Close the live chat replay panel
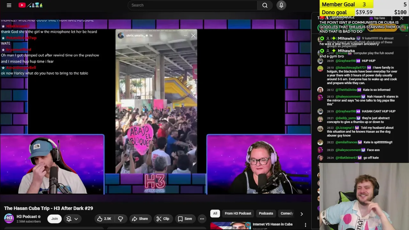 pos(402,19)
